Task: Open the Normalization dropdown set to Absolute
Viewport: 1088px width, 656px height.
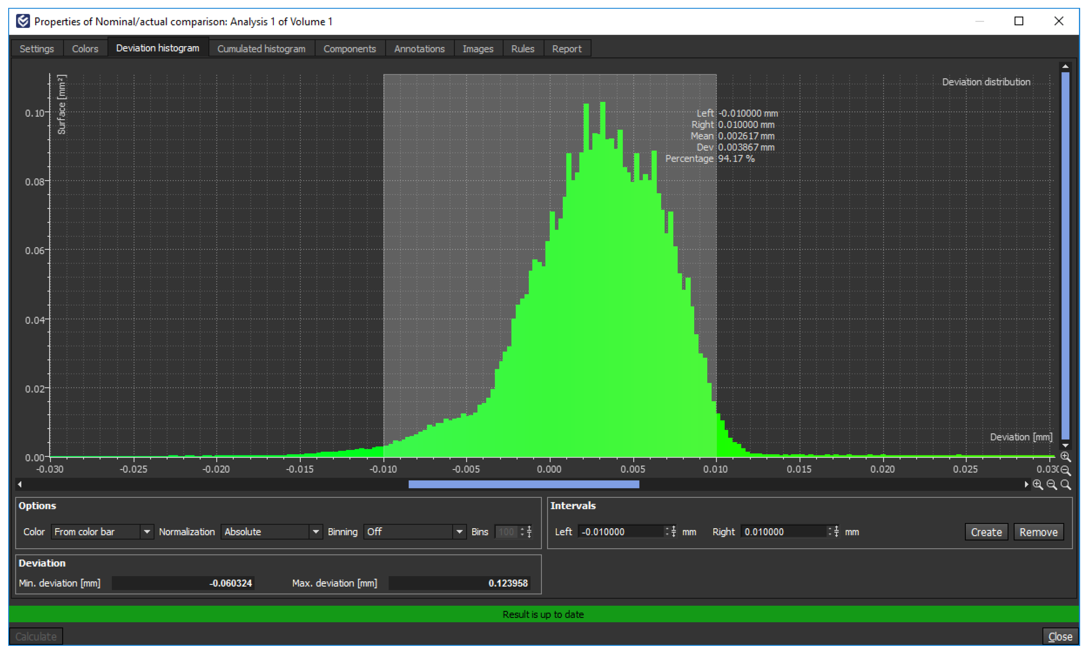Action: (271, 532)
